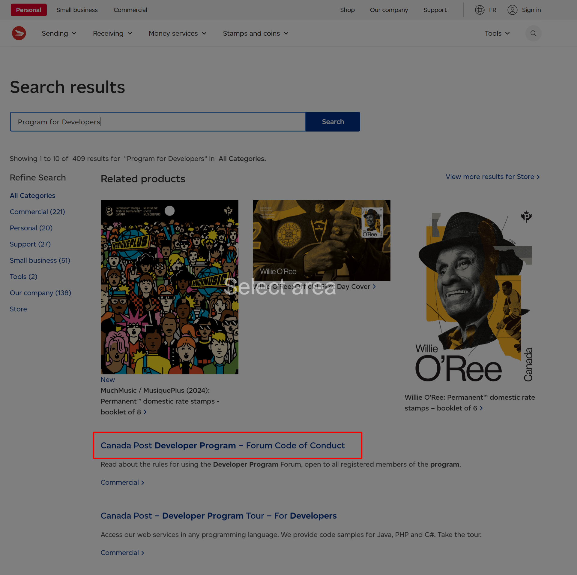The width and height of the screenshot is (577, 575).
Task: Expand the Stamps and coins dropdown
Action: tap(256, 33)
